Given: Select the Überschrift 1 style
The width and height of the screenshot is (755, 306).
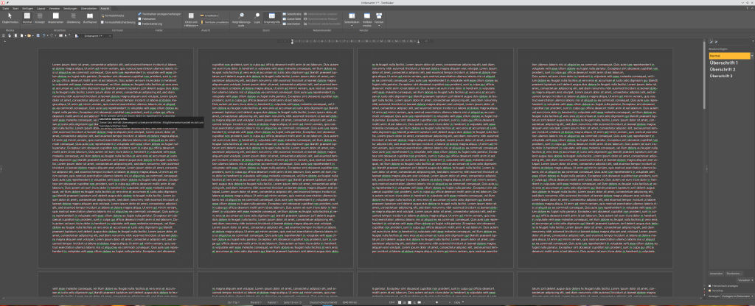Looking at the screenshot, I should tap(723, 63).
